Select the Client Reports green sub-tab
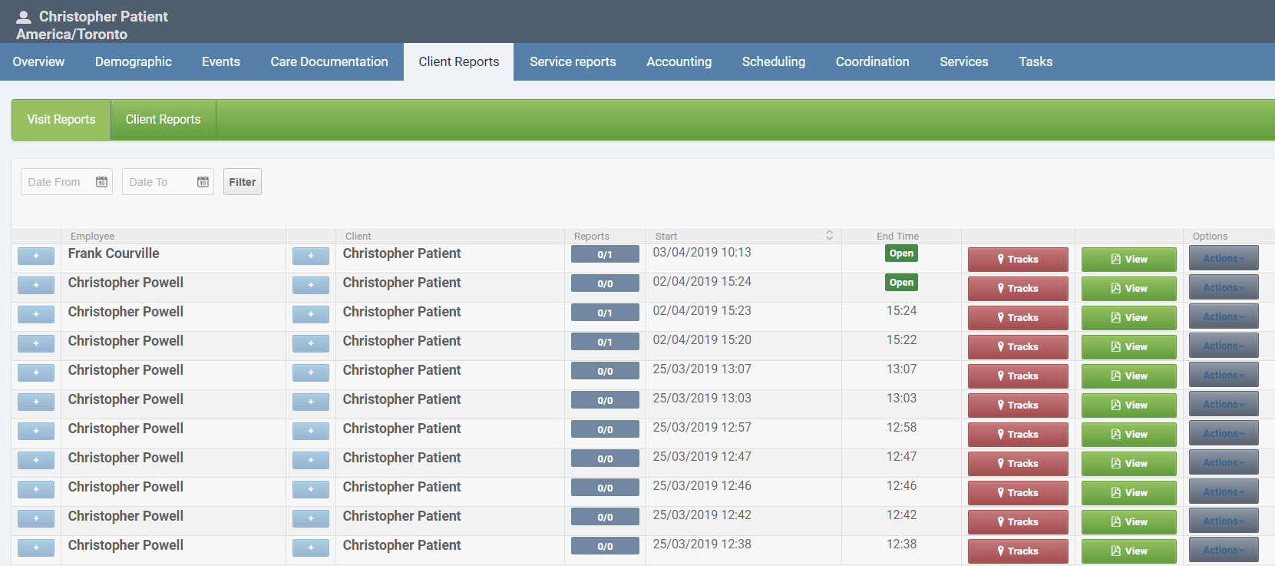This screenshot has width=1275, height=566. pos(163,120)
